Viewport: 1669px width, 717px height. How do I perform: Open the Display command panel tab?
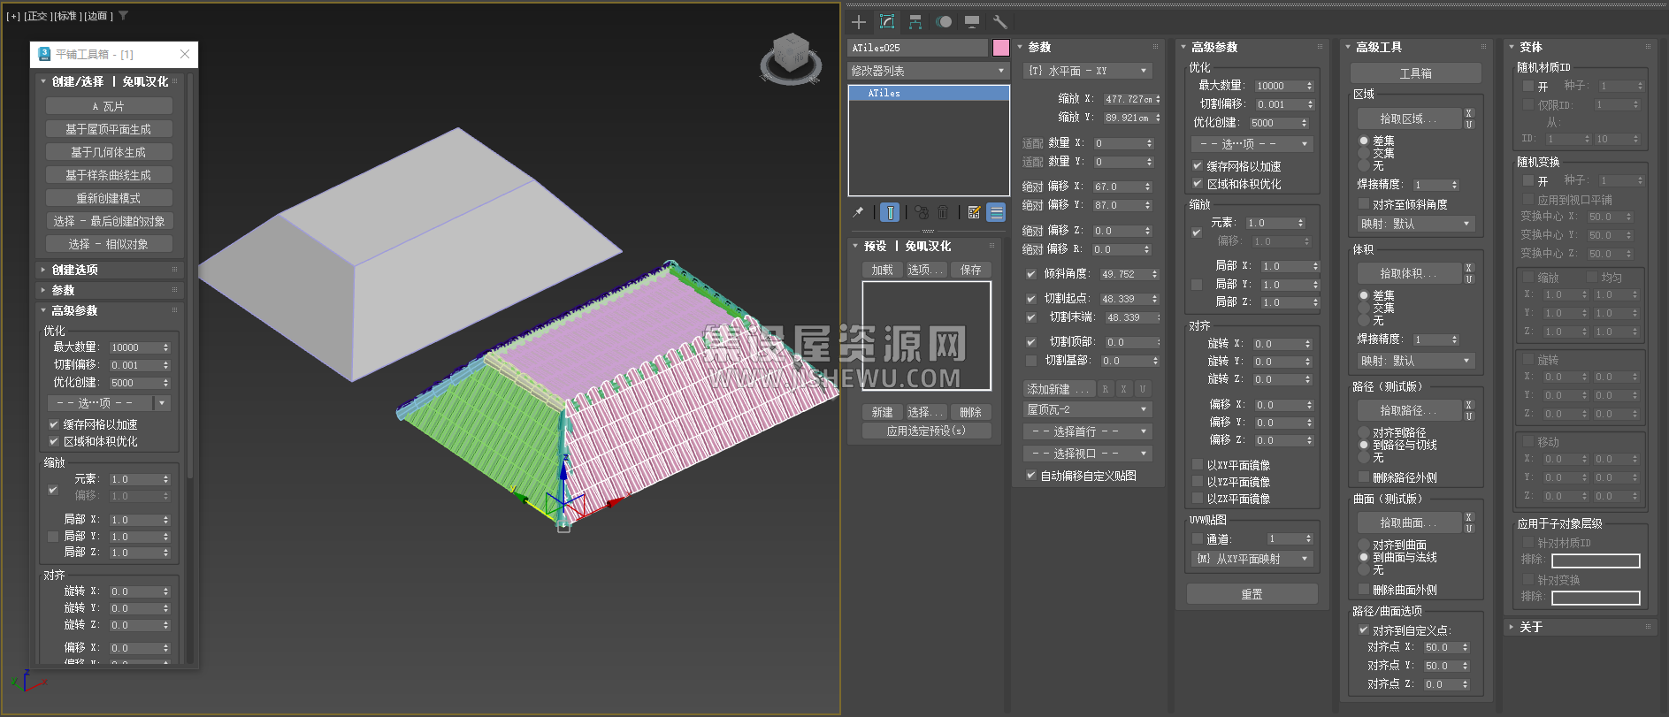(x=972, y=22)
